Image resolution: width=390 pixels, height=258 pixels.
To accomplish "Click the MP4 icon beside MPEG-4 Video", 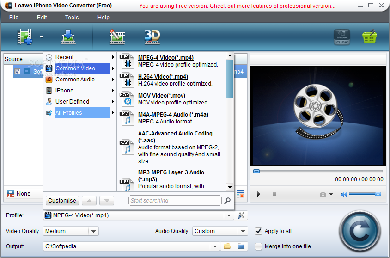I will coord(127,61).
